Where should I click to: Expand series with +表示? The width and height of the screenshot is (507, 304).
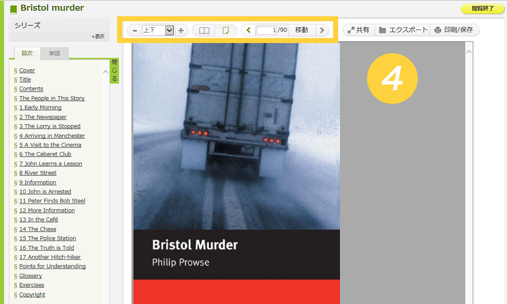pyautogui.click(x=98, y=36)
